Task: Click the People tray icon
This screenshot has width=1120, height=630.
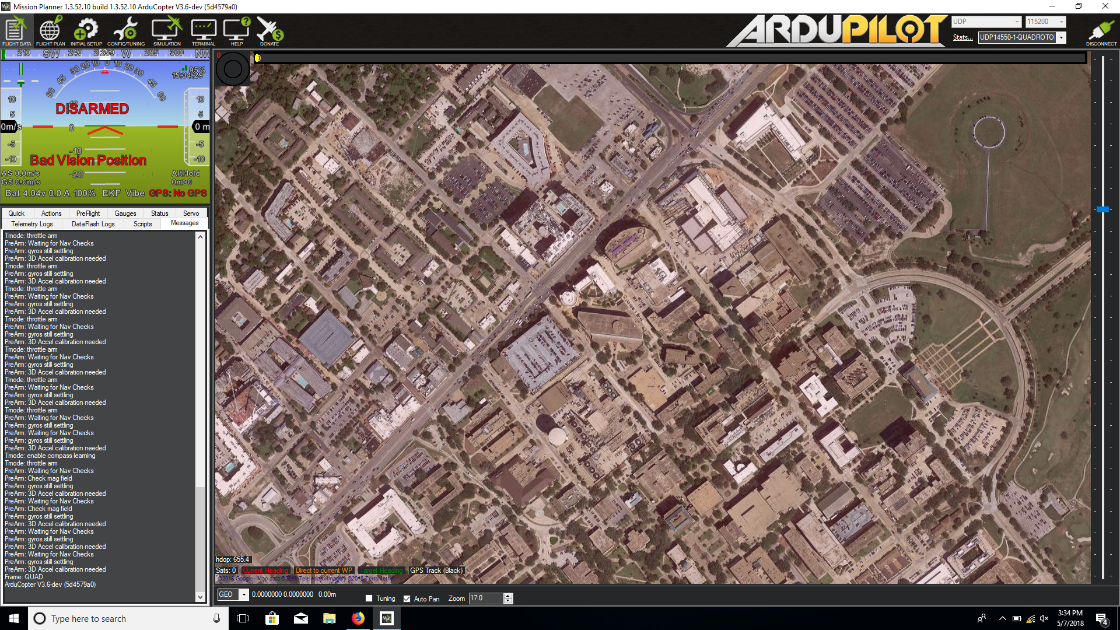Action: point(982,619)
